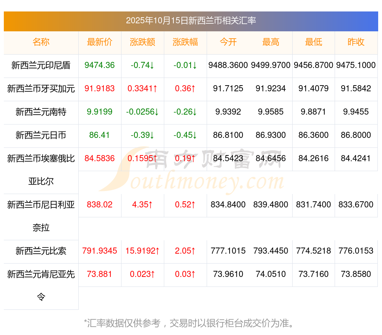Screen dimensions: 382x335
Task: Click the 最高 column header
Action: click(270, 42)
